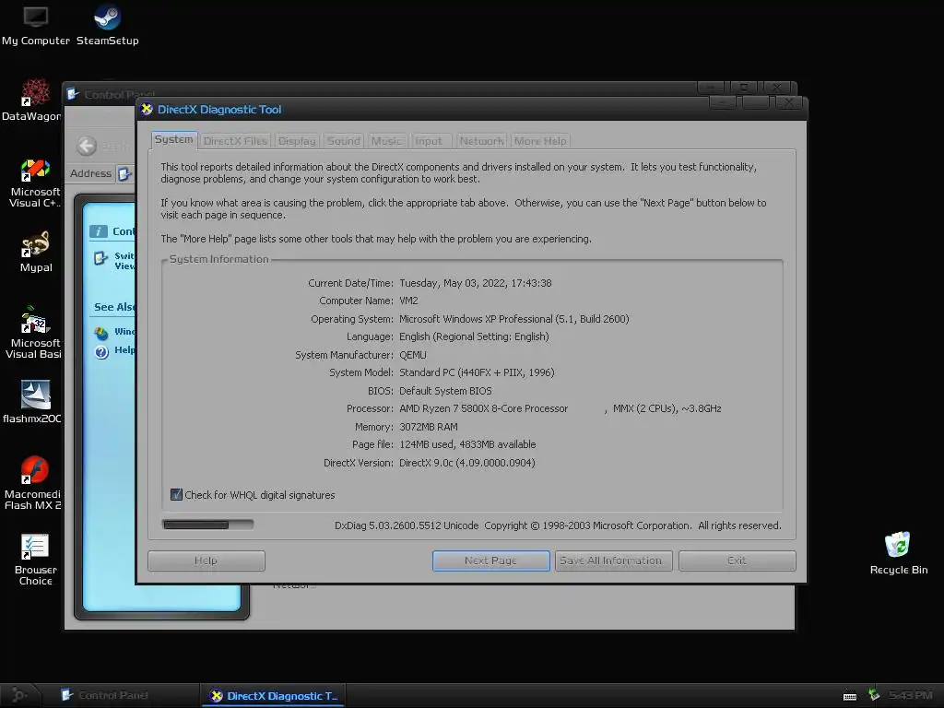This screenshot has width=944, height=708.
Task: Click Switch View icon in Control Panel
Action: click(x=101, y=258)
